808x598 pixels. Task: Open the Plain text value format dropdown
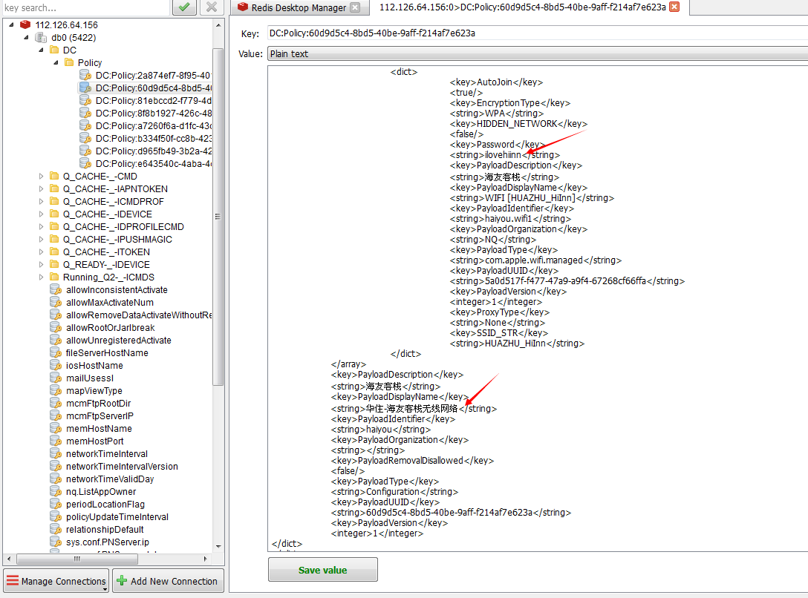click(538, 53)
